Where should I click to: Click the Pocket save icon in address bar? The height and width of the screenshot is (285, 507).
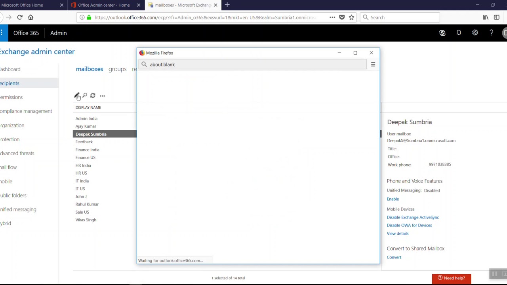(x=342, y=17)
